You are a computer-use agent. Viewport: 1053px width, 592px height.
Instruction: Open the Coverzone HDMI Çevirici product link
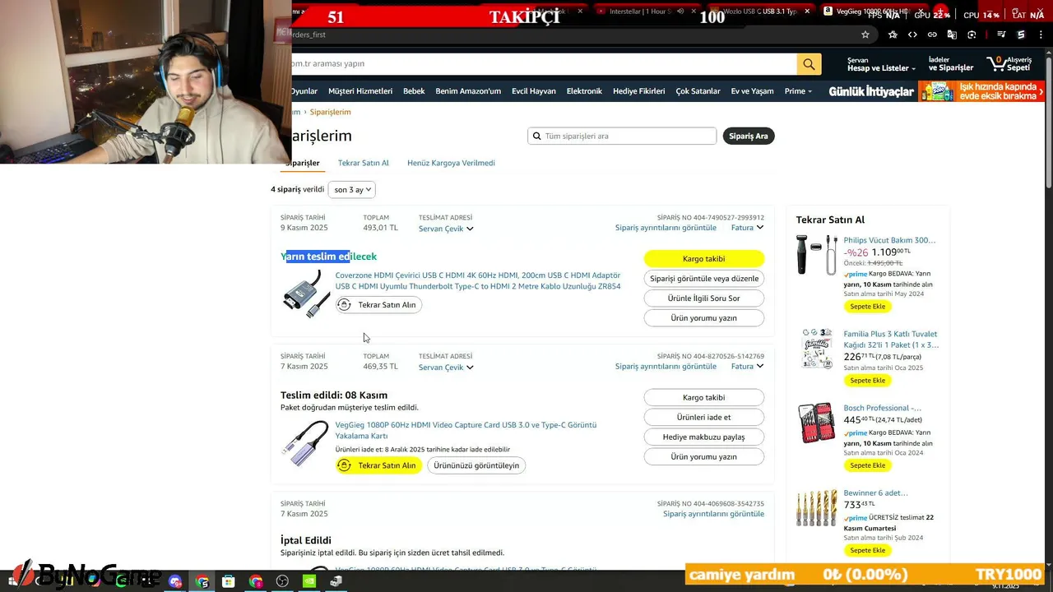pyautogui.click(x=478, y=281)
